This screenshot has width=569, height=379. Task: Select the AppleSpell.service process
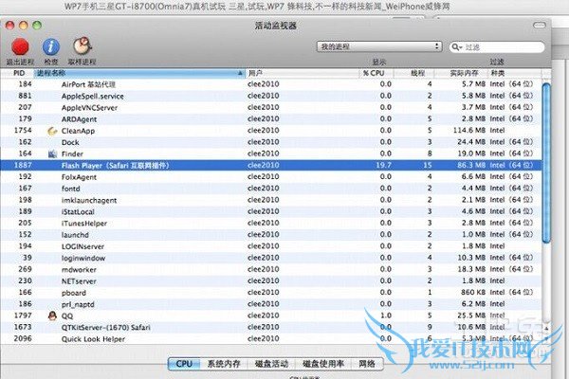[270, 96]
